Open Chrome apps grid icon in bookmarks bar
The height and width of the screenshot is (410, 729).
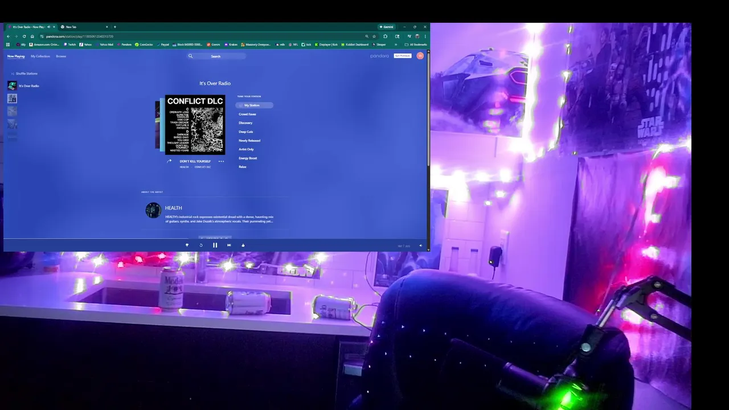click(8, 44)
